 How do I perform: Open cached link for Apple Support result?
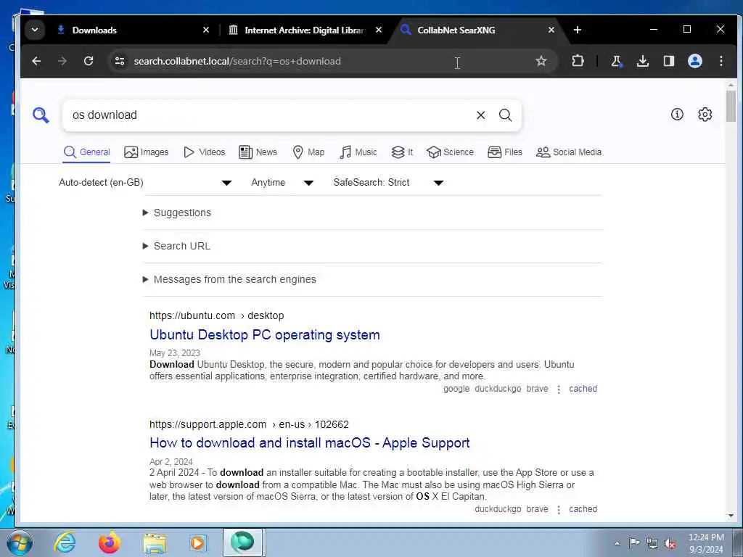click(x=583, y=509)
